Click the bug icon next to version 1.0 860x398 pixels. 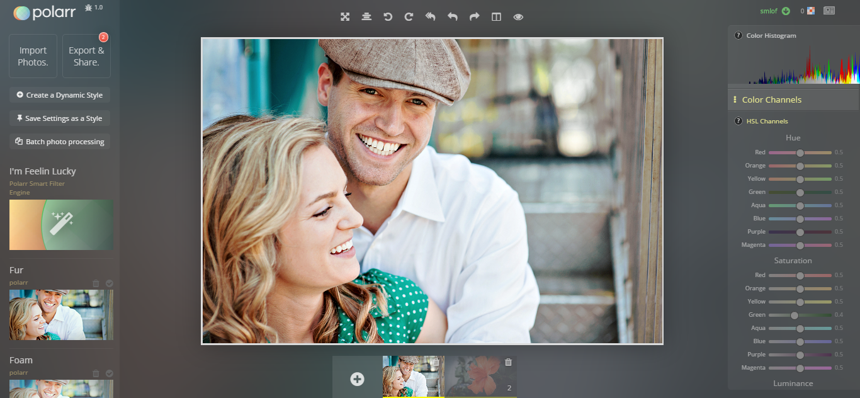[x=88, y=8]
